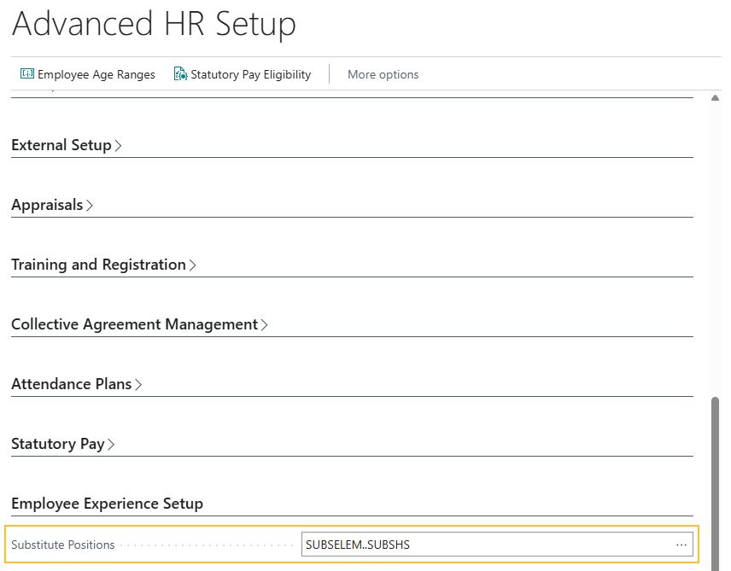This screenshot has height=571, width=731.
Task: Open More options in the action bar
Action: (x=383, y=74)
